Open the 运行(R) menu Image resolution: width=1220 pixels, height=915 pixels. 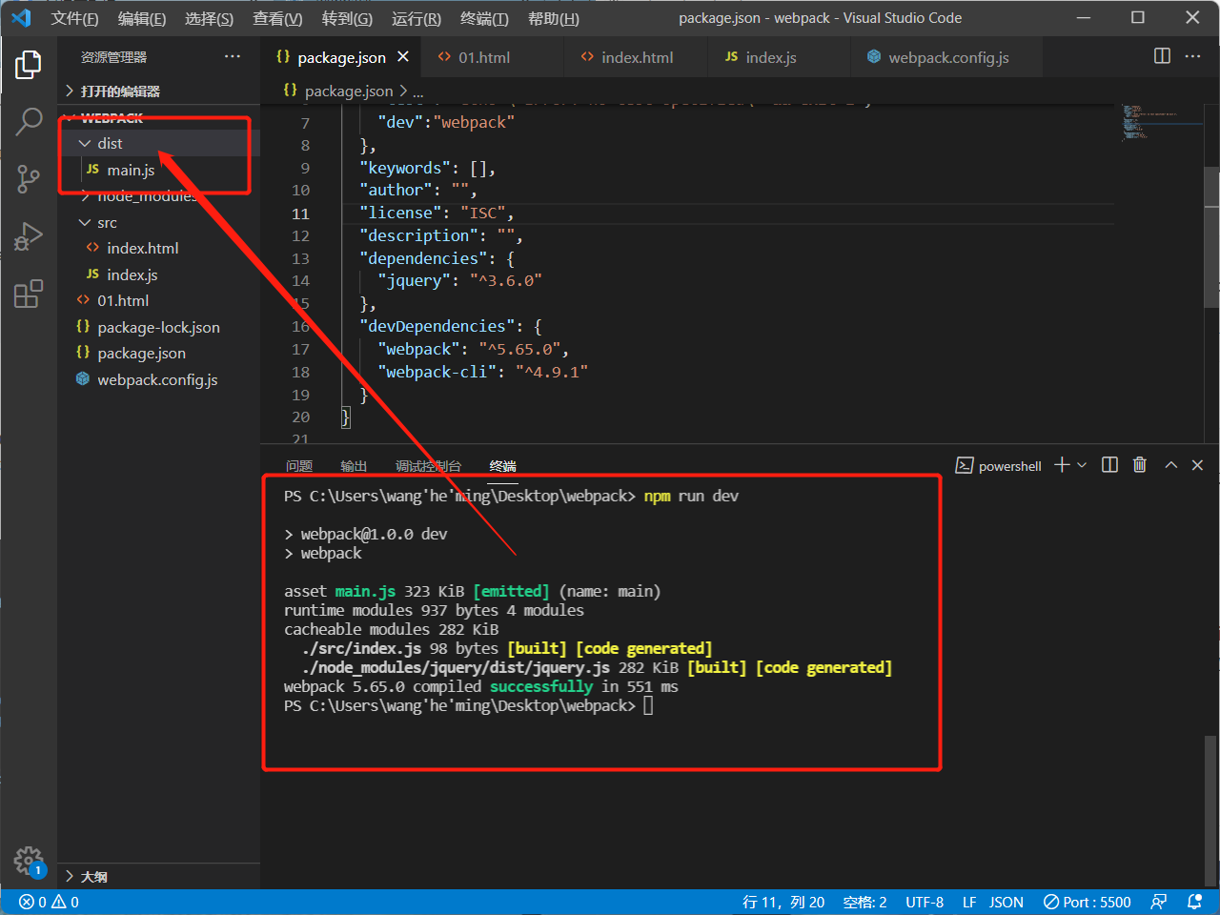click(x=417, y=18)
